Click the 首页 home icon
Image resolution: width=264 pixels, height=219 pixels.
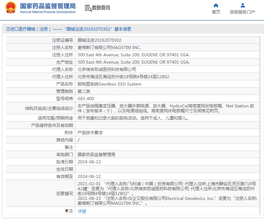216,5
